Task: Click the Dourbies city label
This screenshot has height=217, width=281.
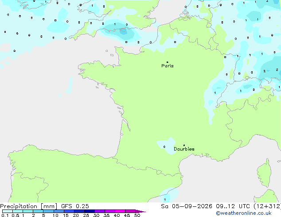Action: tap(184, 149)
